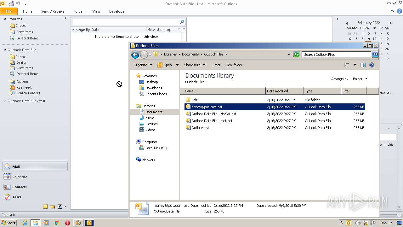Save using Outlook quick access Send/Receive icon
403x227 pixels.
point(11,3)
